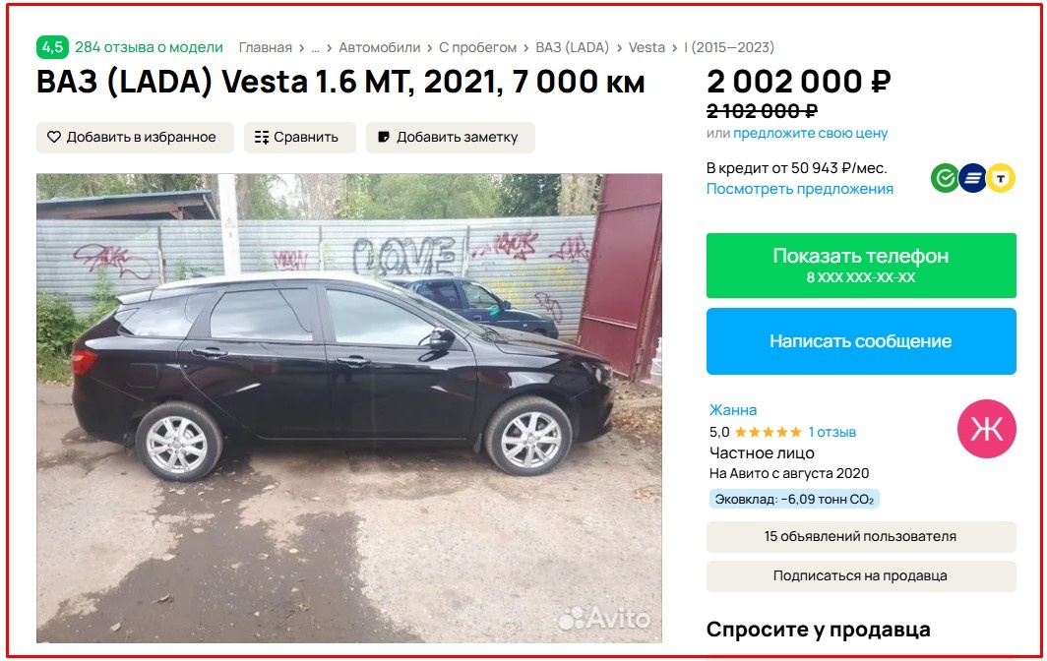Click the heart icon to add to favorites
Image resolution: width=1047 pixels, height=661 pixels.
click(x=54, y=137)
